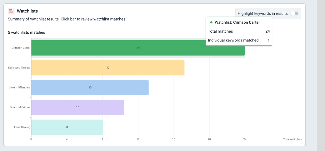Select Total matches row in tooltip
The width and height of the screenshot is (325, 151).
tap(239, 31)
